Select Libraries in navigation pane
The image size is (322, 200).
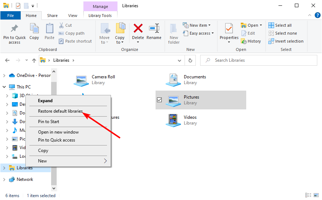click(x=24, y=168)
